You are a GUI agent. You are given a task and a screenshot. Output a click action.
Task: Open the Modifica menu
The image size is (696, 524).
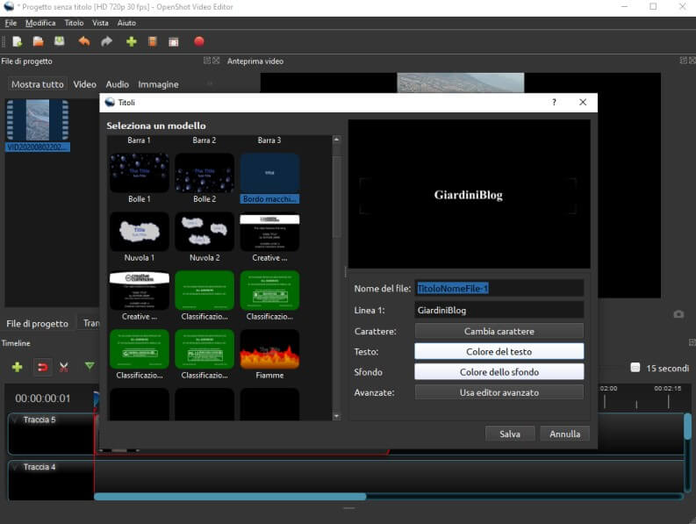coord(40,23)
